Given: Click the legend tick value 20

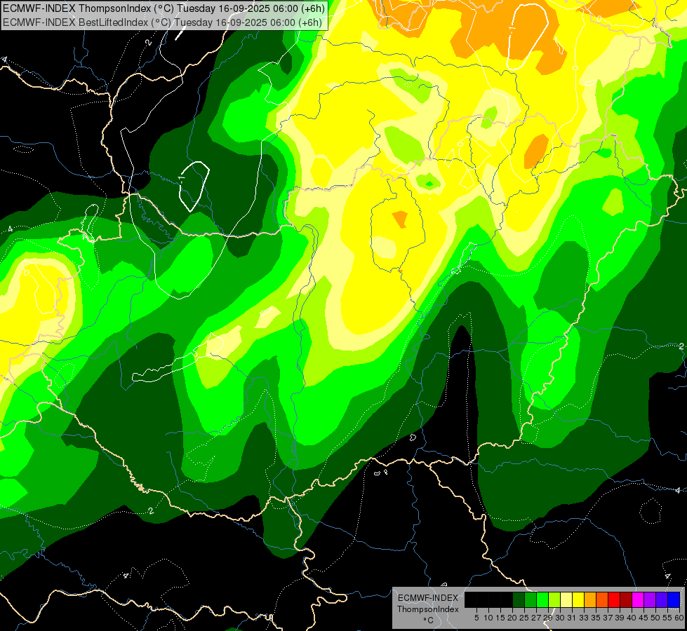Looking at the screenshot, I should [512, 618].
